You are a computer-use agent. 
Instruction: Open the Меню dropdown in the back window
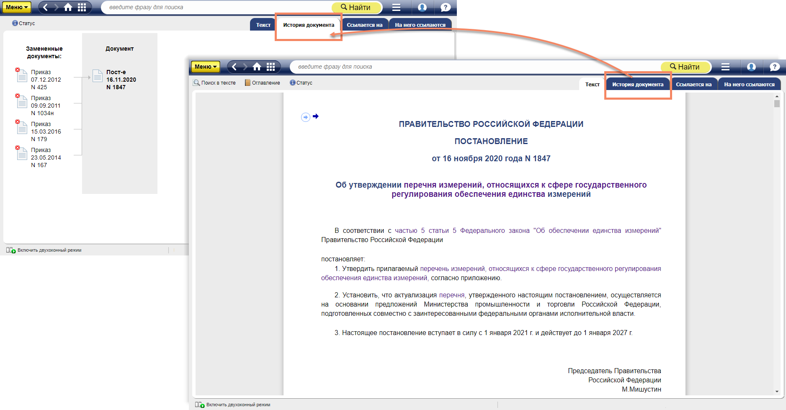[17, 7]
